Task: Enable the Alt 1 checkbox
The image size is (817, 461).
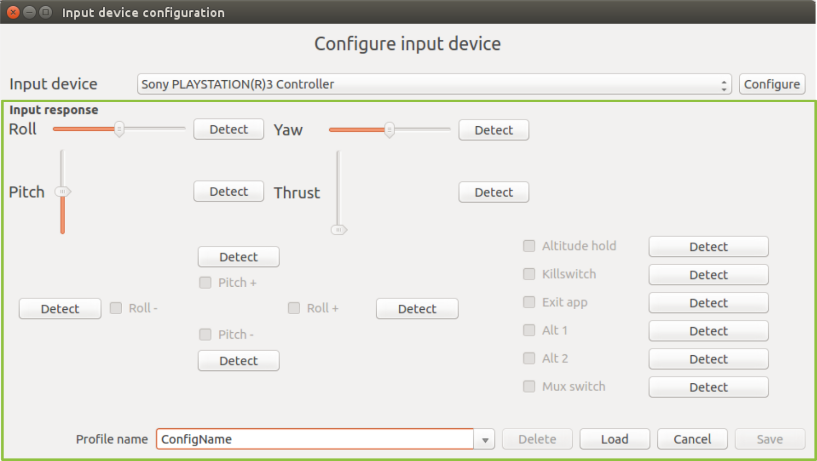Action: (x=529, y=330)
